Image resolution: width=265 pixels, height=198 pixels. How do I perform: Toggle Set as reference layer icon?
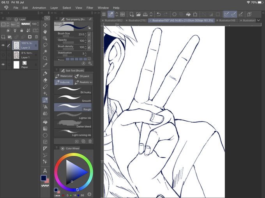coord(15,30)
